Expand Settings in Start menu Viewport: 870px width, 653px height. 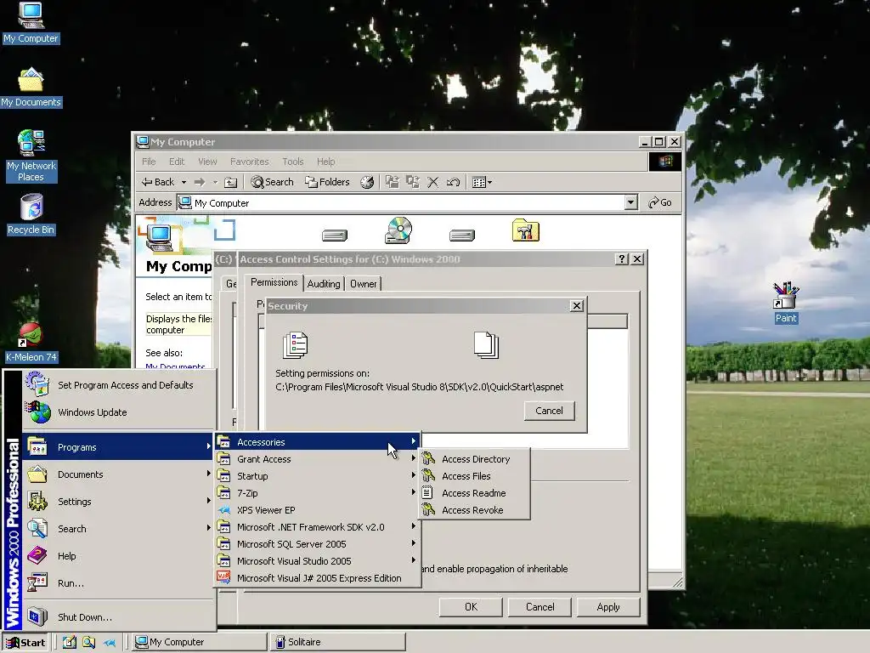(x=119, y=502)
